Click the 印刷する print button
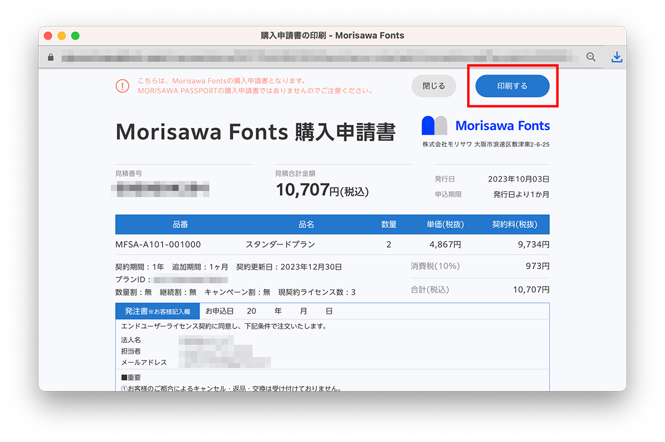Image resolution: width=665 pixels, height=442 pixels. 512,86
